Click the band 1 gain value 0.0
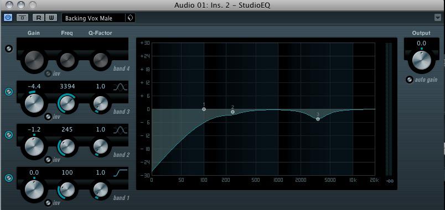Image resolution: width=445 pixels, height=210 pixels. pyautogui.click(x=34, y=172)
